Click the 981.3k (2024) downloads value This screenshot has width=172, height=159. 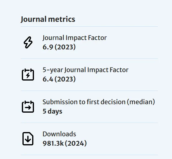point(65,143)
